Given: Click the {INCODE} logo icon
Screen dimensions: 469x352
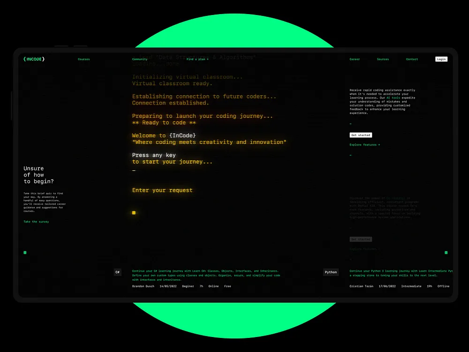Looking at the screenshot, I should coord(33,59).
